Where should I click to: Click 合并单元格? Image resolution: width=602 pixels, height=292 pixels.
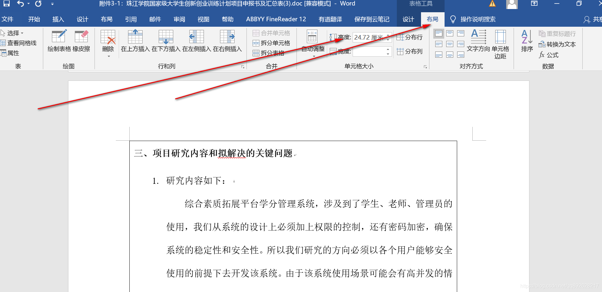pyautogui.click(x=271, y=33)
